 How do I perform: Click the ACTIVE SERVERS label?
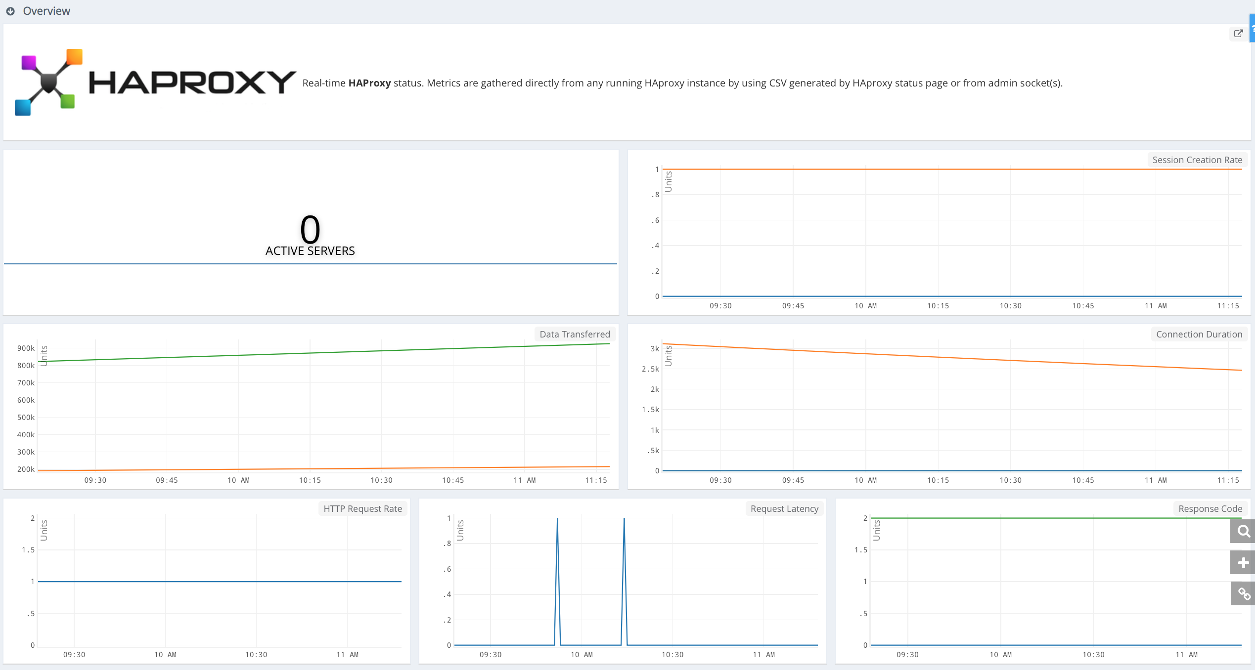(x=310, y=251)
